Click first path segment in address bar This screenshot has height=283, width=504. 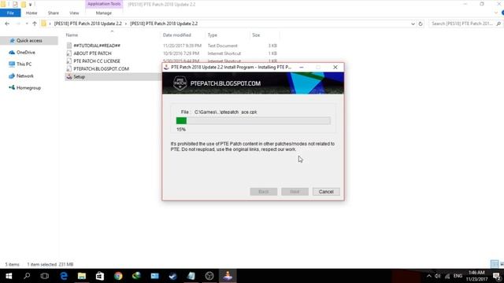[87, 24]
